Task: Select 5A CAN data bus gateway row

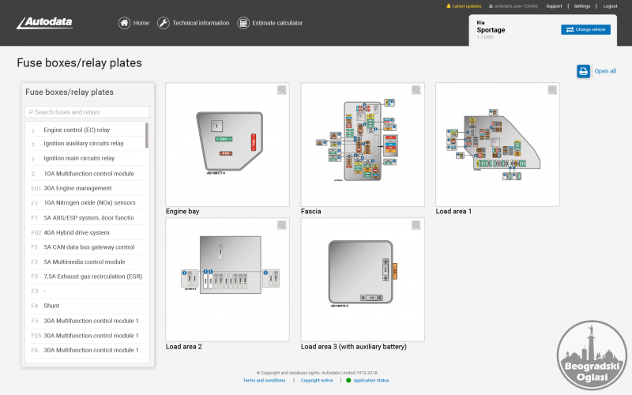Action: point(88,247)
